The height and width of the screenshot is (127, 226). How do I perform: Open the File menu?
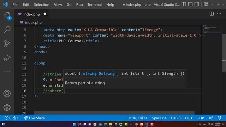[15, 5]
